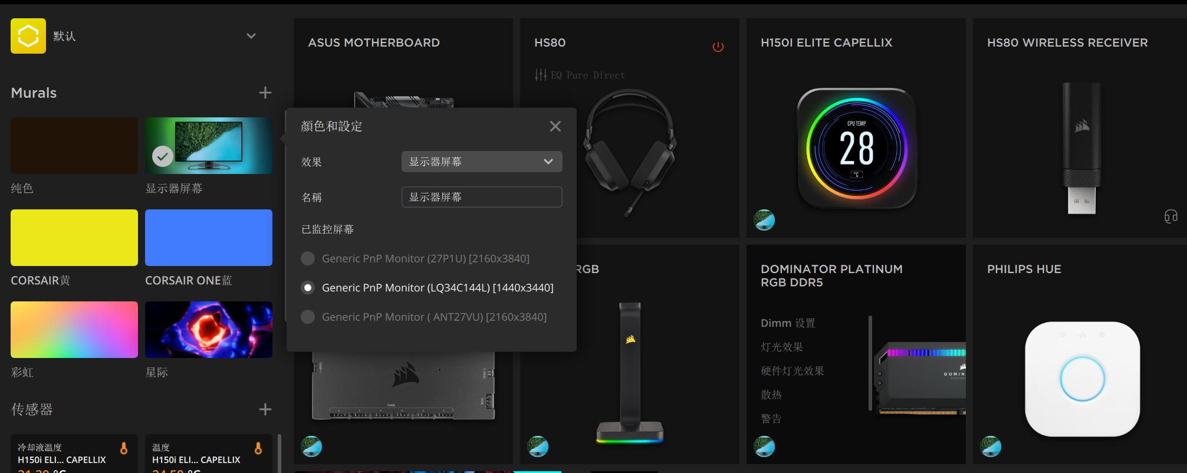Click the 名稱 label in the popup
This screenshot has width=1187, height=473.
click(311, 198)
